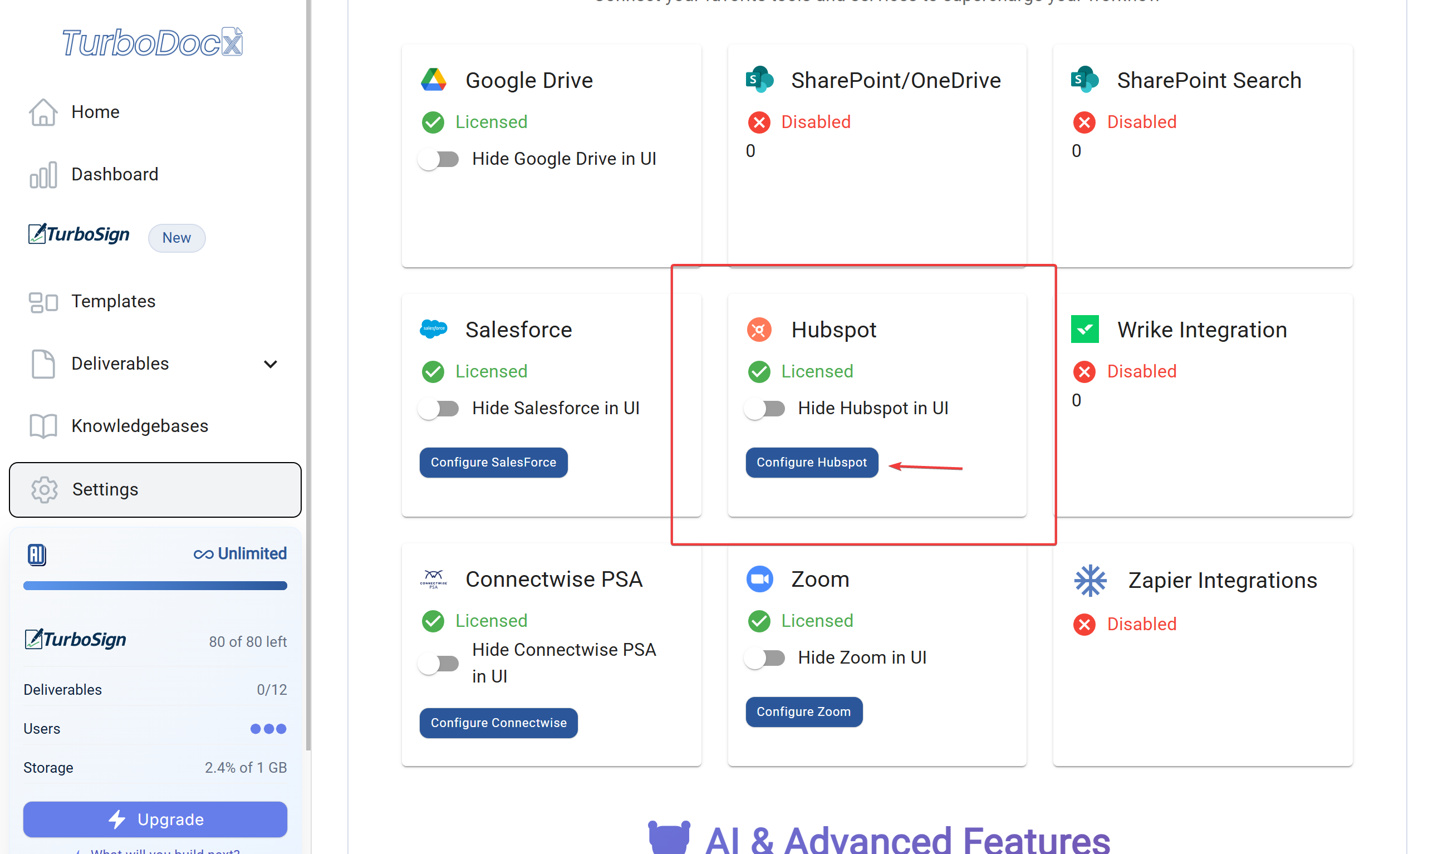
Task: Click the SharePoint Search logo icon
Action: click(1084, 80)
